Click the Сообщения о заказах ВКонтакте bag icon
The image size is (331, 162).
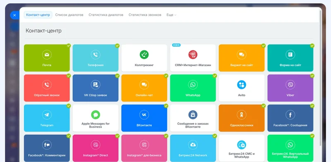pos(193,115)
